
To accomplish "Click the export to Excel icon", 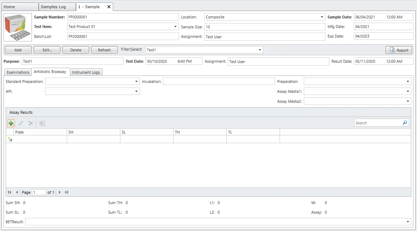I will point(42,123).
